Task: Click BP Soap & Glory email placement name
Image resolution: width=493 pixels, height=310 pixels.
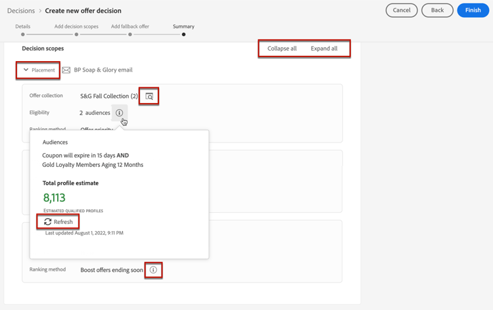Action: point(103,70)
